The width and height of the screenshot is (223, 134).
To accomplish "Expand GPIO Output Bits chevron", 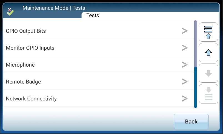I will click(185, 31).
